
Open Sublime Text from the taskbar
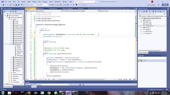point(29,93)
